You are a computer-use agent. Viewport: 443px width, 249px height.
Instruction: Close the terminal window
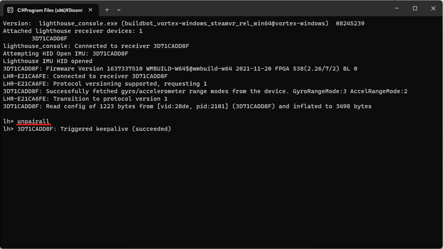click(433, 8)
